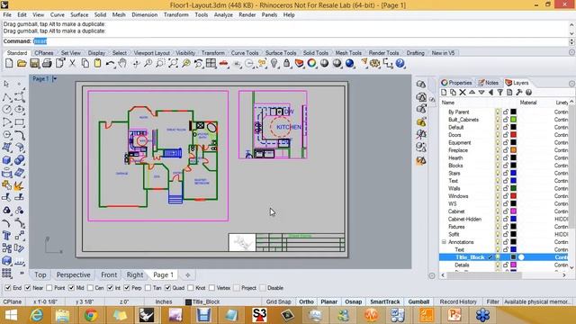Toggle the End osnap checkbox
The height and width of the screenshot is (324, 576).
coord(8,288)
